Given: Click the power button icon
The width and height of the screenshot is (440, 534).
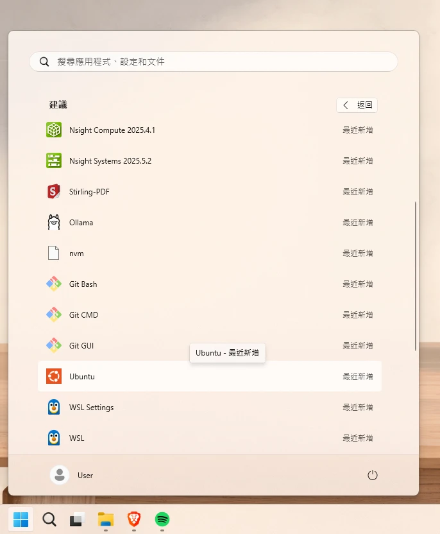Looking at the screenshot, I should 372,475.
